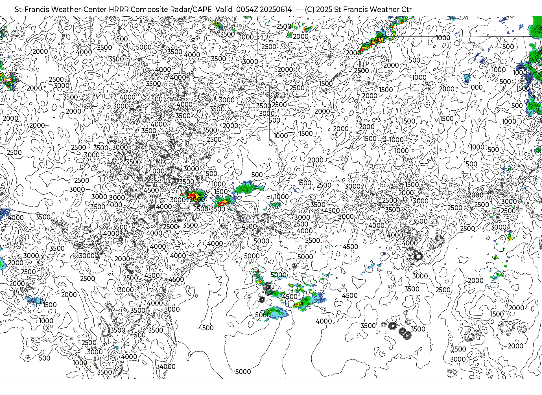The image size is (542, 395).
Task: Select the Valid 0054Z 20250614 timestamp
Action: [x=253, y=10]
